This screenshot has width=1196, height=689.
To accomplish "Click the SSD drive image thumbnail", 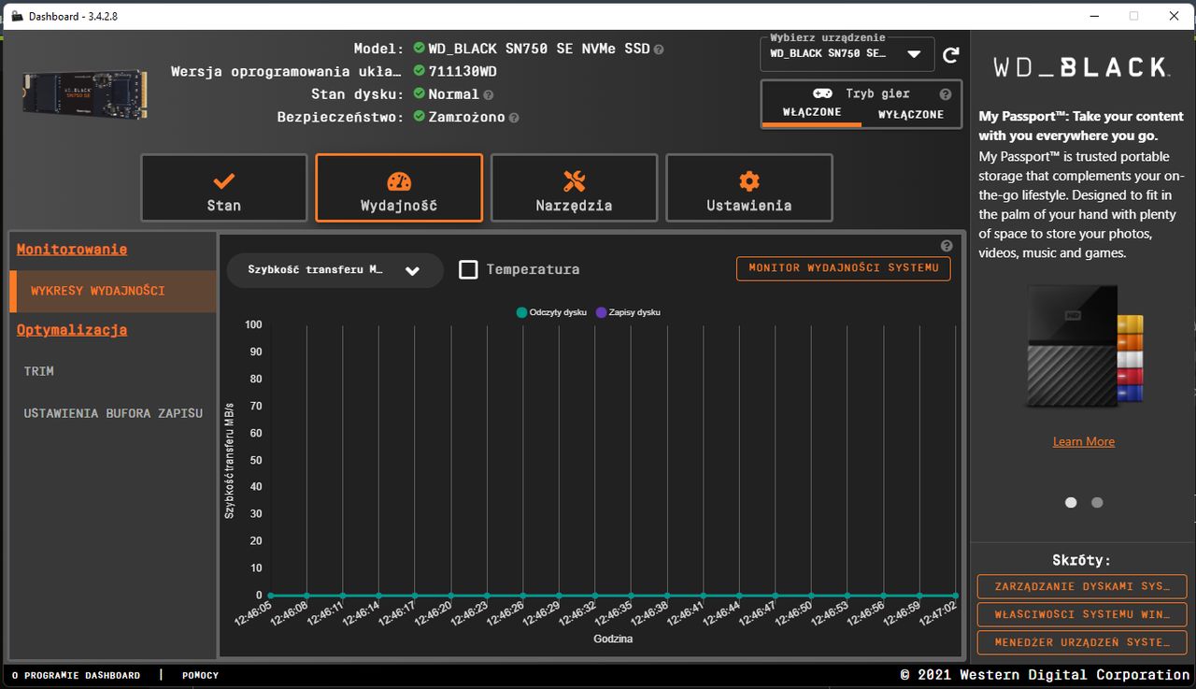I will (85, 93).
